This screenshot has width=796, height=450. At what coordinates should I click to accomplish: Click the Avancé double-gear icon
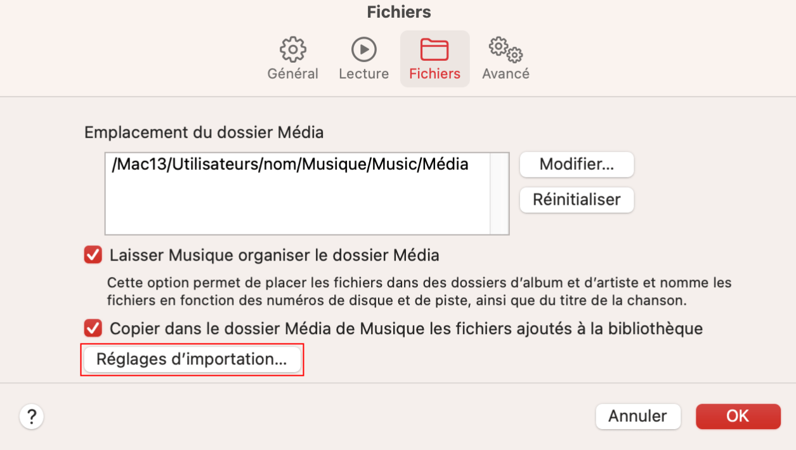[506, 49]
